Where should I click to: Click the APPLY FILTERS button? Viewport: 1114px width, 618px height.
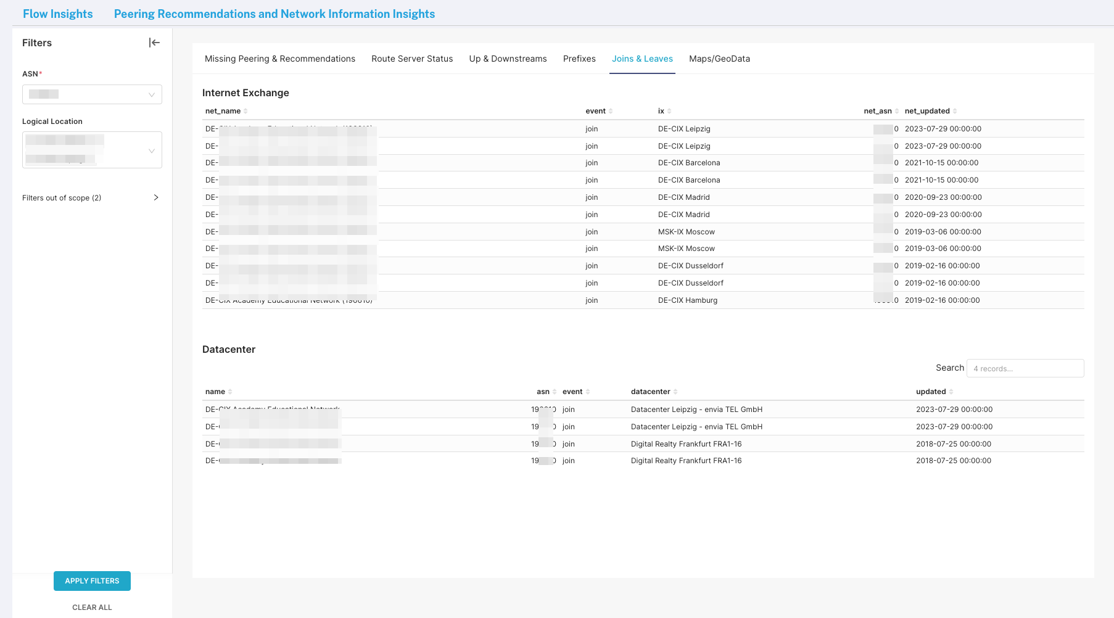pos(92,581)
